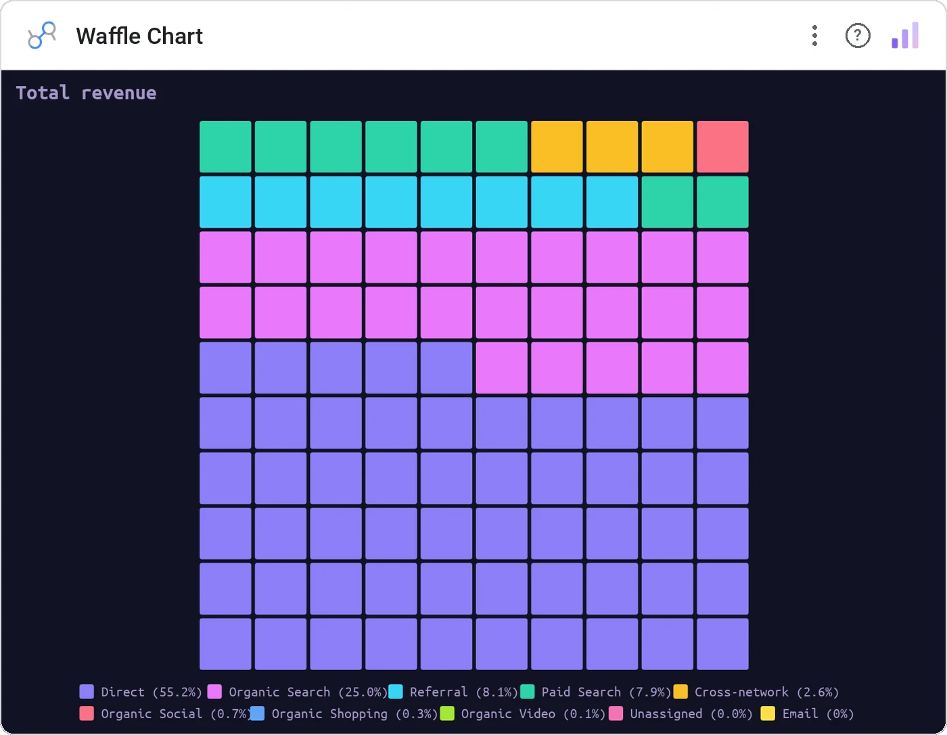Click the 'Total revenue' chart heading
This screenshot has height=735, width=947.
click(x=86, y=93)
